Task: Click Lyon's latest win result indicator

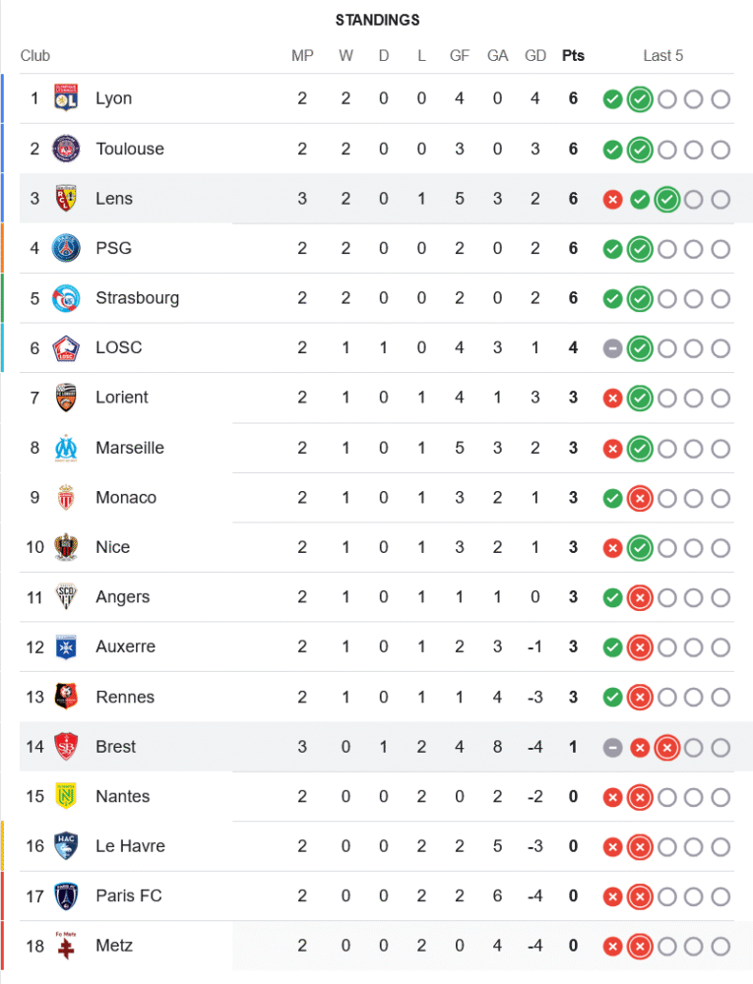Action: pos(640,99)
